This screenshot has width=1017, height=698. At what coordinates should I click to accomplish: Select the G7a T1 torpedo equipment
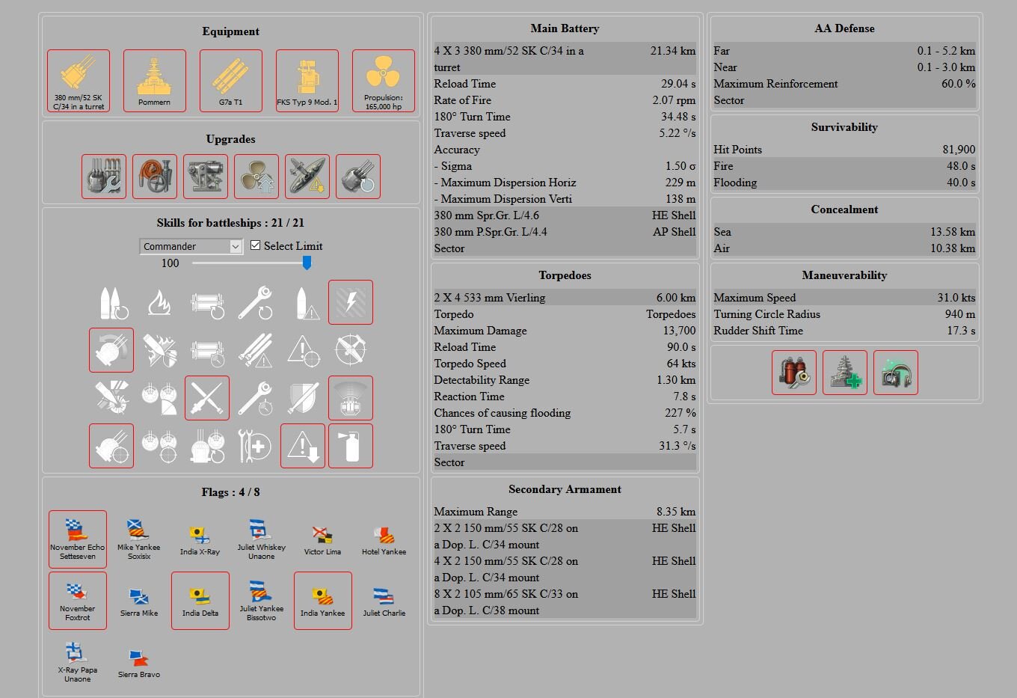click(230, 81)
